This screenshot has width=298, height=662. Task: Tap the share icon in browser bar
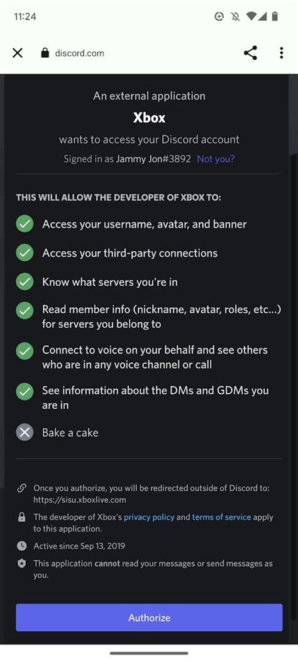pyautogui.click(x=250, y=53)
